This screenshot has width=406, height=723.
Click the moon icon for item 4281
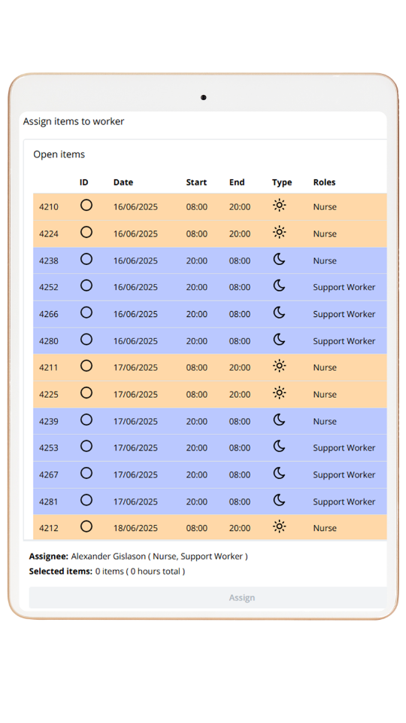(x=279, y=500)
